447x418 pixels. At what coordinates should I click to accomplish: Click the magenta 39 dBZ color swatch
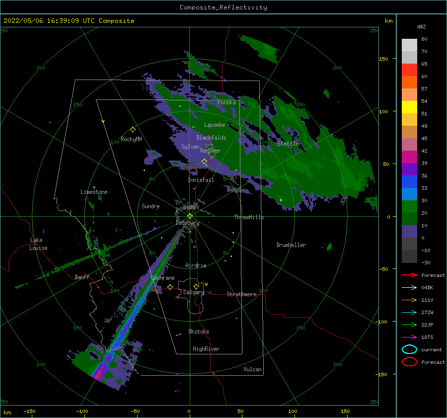(409, 157)
